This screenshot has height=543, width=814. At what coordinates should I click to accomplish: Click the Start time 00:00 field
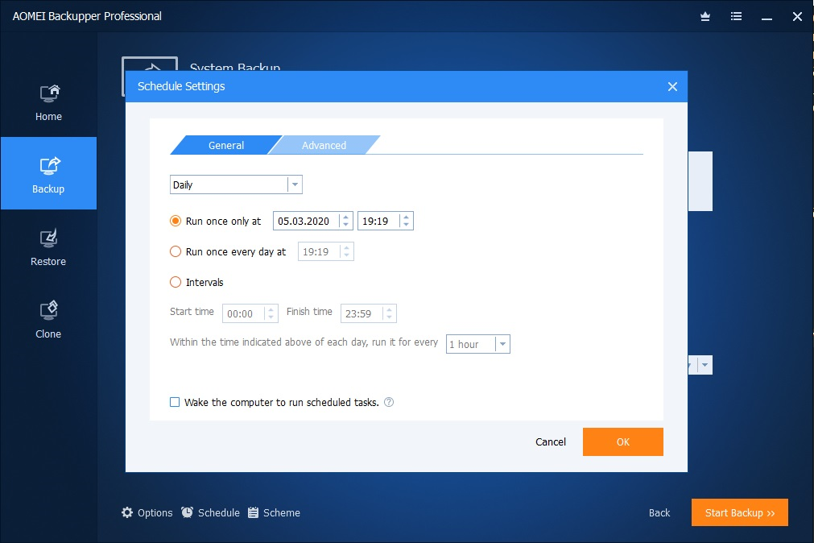click(250, 314)
